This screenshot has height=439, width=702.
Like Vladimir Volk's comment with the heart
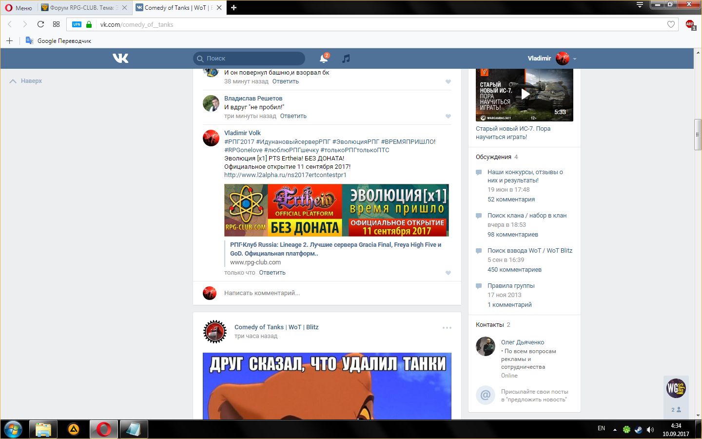coord(448,273)
